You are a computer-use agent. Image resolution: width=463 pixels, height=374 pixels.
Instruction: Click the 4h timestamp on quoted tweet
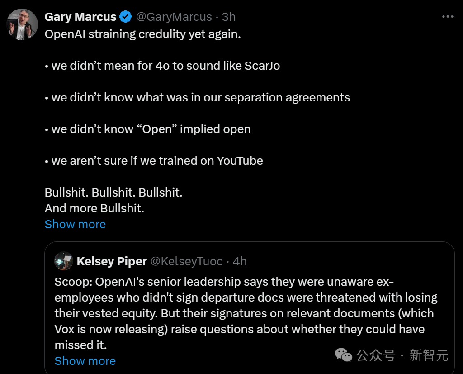point(240,261)
